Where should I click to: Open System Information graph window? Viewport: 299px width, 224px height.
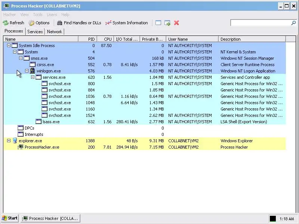point(127,23)
